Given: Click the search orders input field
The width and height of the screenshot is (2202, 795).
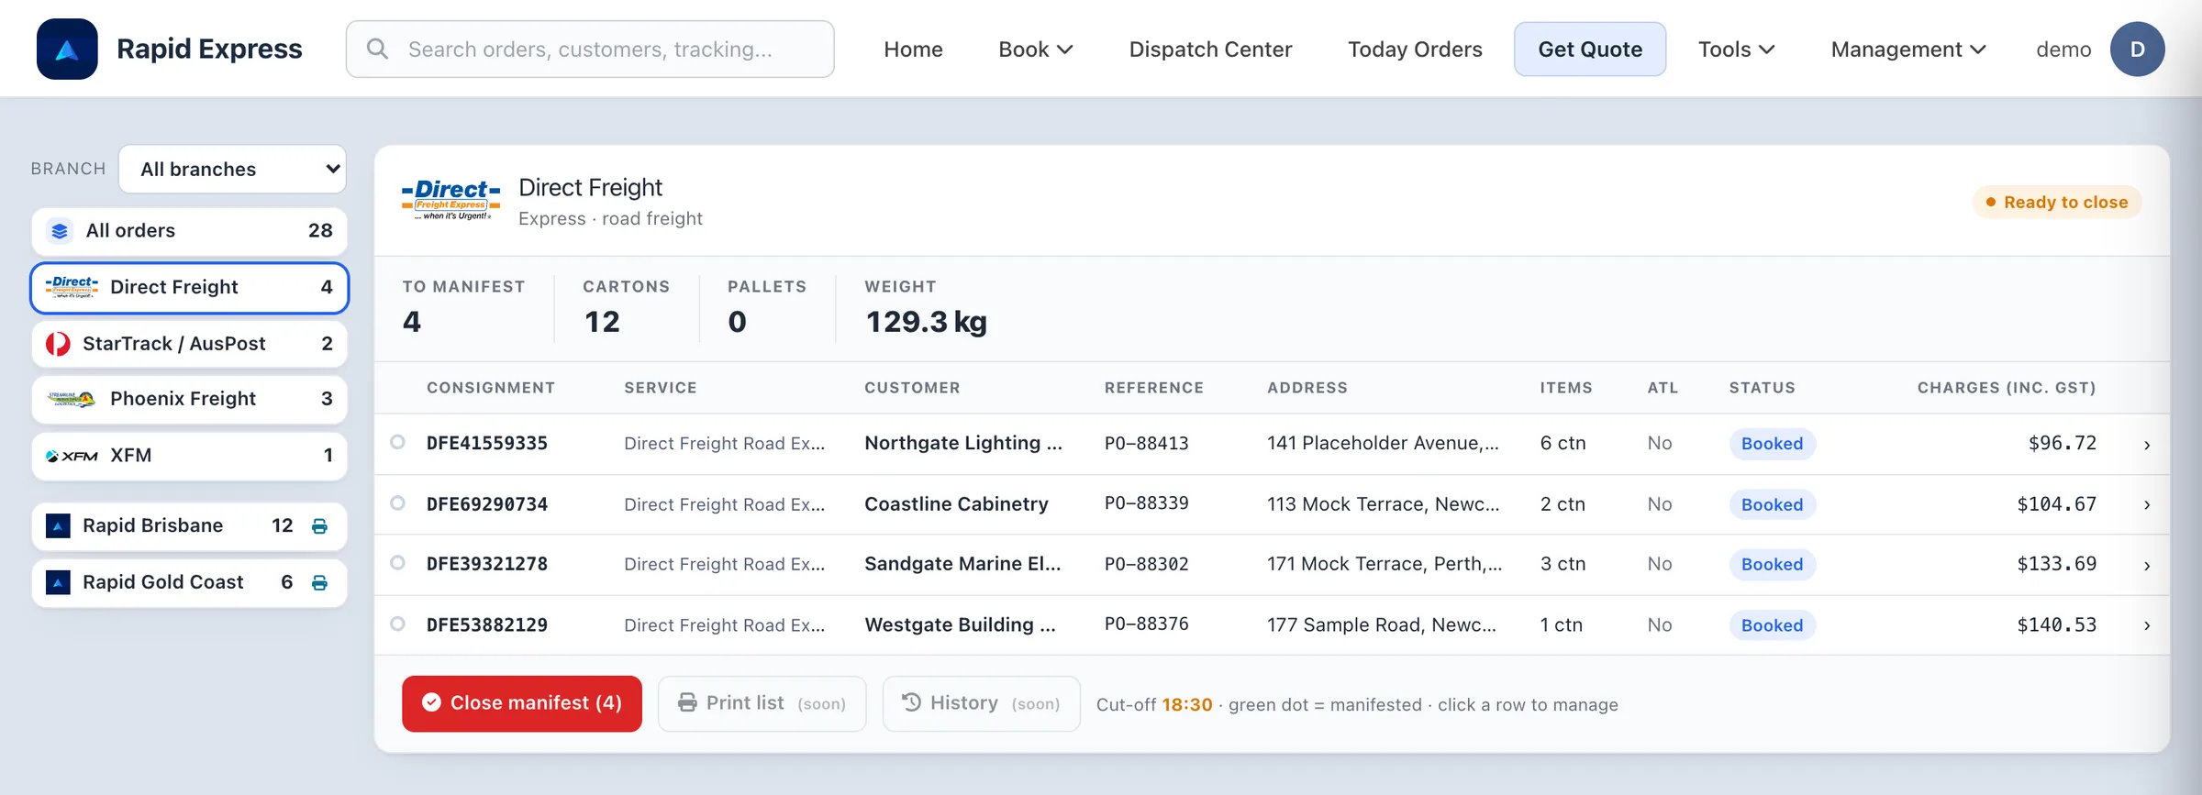Looking at the screenshot, I should tap(590, 50).
